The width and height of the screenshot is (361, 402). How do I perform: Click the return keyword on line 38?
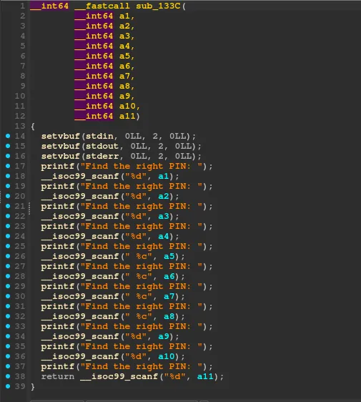[x=58, y=376]
